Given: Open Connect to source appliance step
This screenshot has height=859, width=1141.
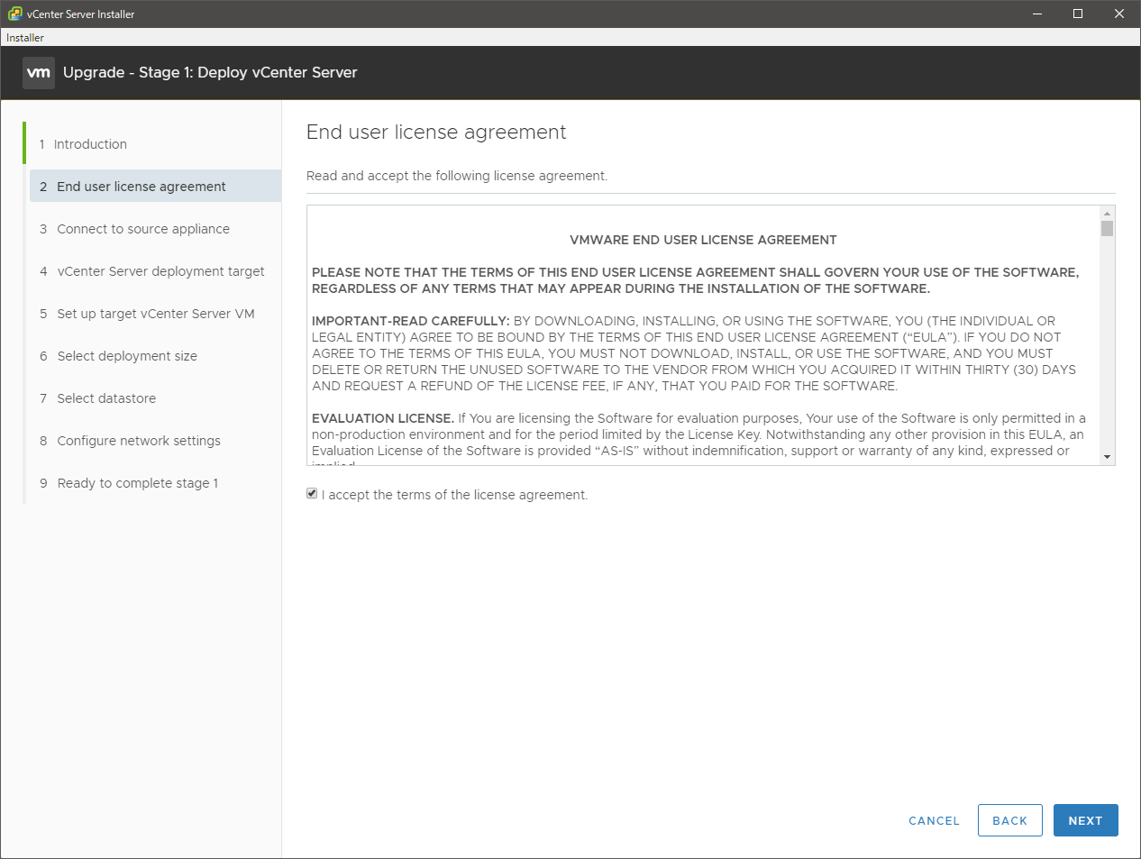Looking at the screenshot, I should 142,229.
